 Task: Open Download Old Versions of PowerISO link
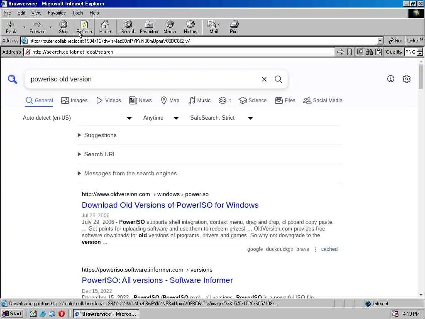[170, 205]
